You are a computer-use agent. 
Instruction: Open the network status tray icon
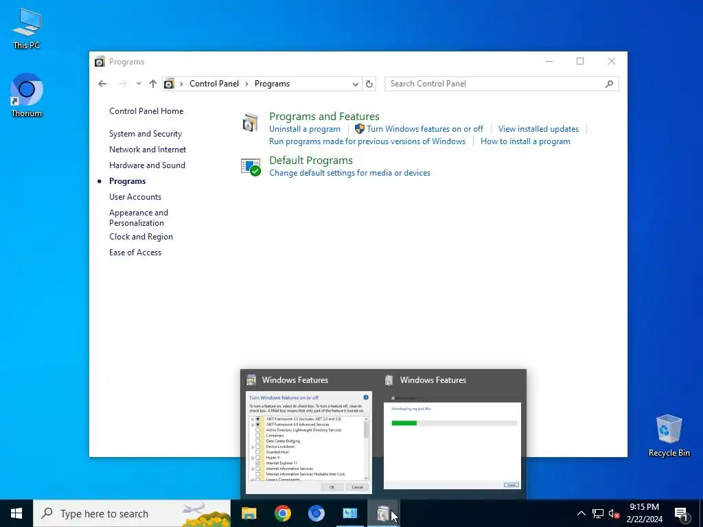point(598,513)
